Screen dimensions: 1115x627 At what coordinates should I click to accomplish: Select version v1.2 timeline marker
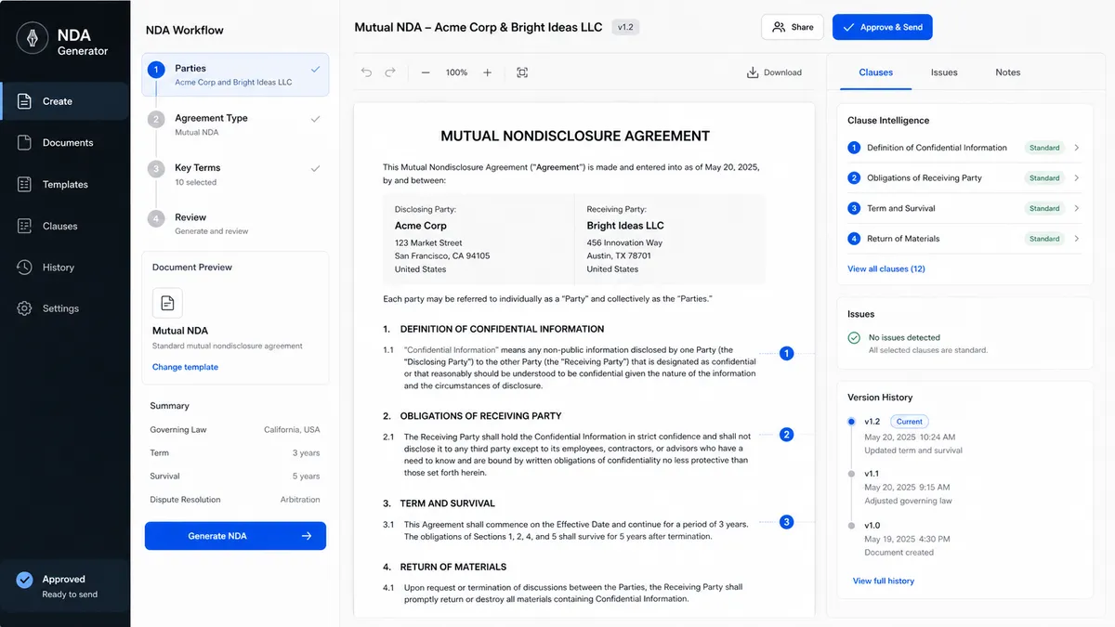851,422
